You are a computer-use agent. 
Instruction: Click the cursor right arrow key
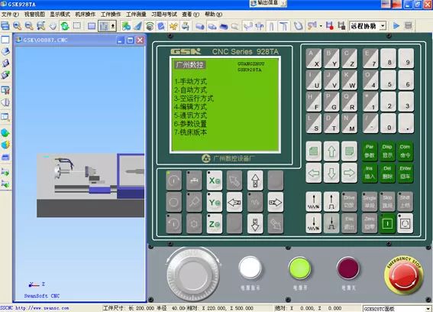[x=349, y=173]
